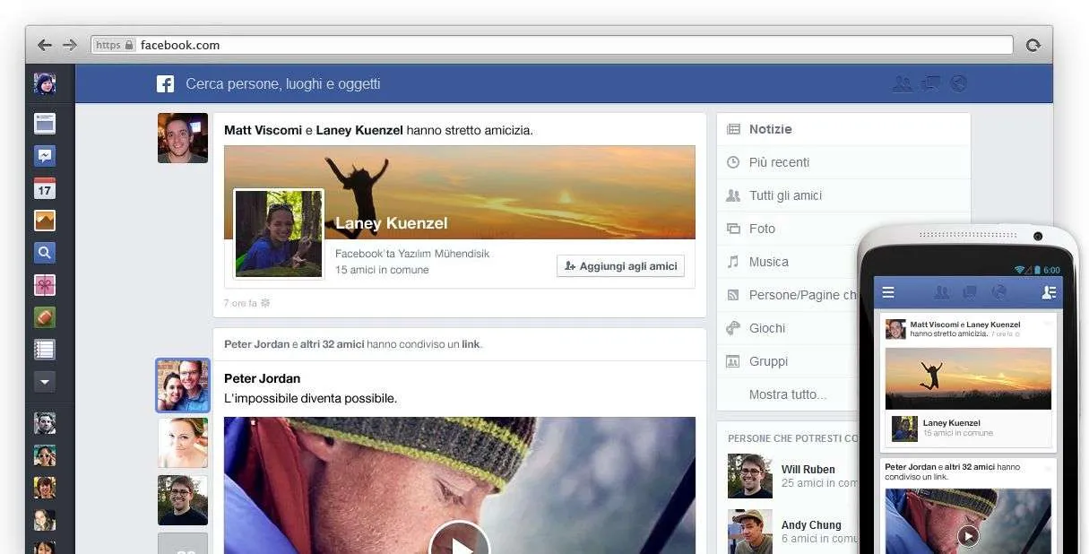Select the highlighted couple avatar beside Peter Jordan's post
Screen dimensions: 1089x554
coord(183,385)
